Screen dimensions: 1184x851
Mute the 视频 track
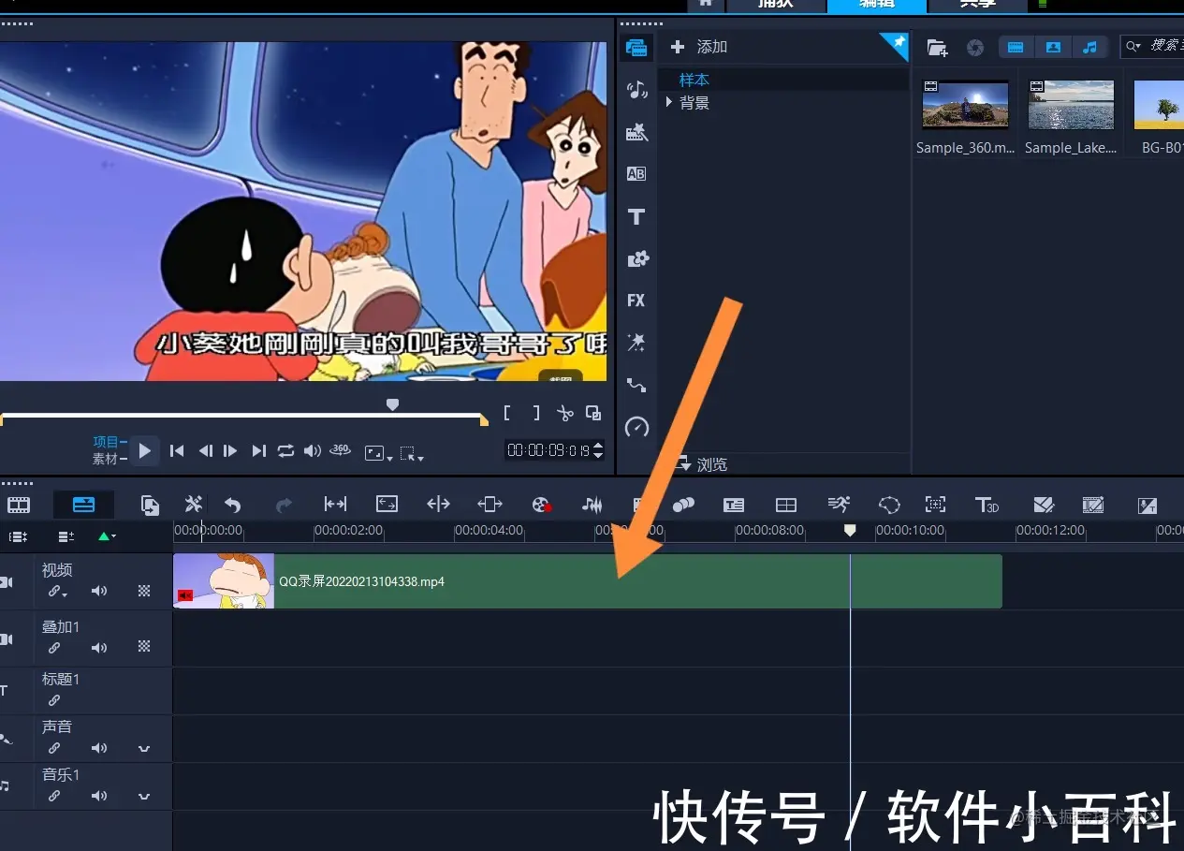tap(99, 592)
